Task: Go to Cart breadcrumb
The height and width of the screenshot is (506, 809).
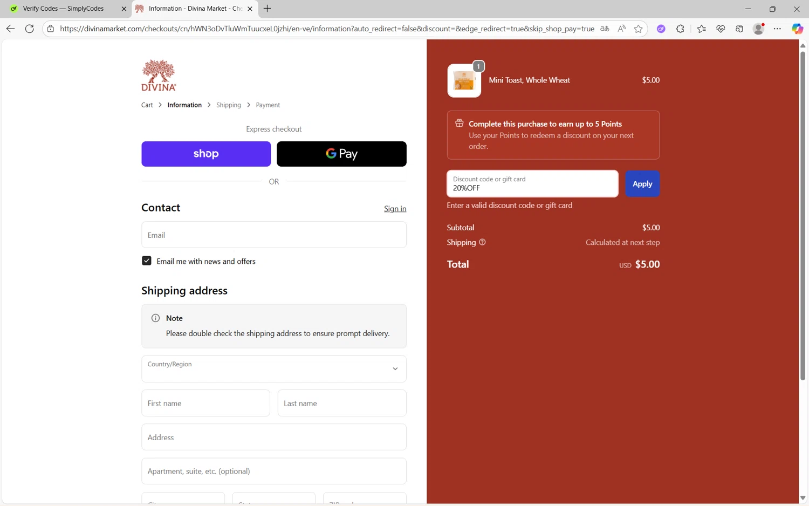Action: coord(147,105)
